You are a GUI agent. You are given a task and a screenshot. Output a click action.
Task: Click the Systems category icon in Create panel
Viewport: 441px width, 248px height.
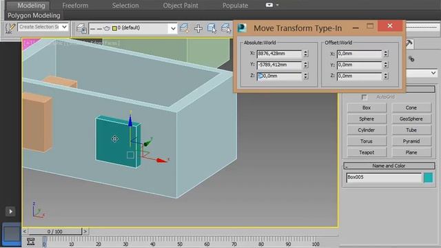coord(411,59)
